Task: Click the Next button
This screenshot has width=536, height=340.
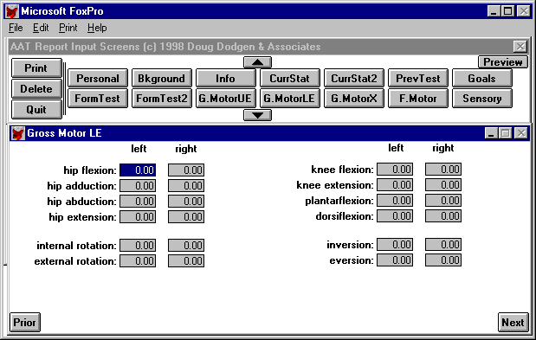Action: pos(513,322)
